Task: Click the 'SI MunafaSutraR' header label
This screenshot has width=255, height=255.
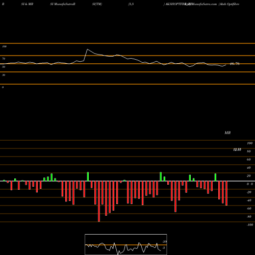Action: (x=63, y=4)
